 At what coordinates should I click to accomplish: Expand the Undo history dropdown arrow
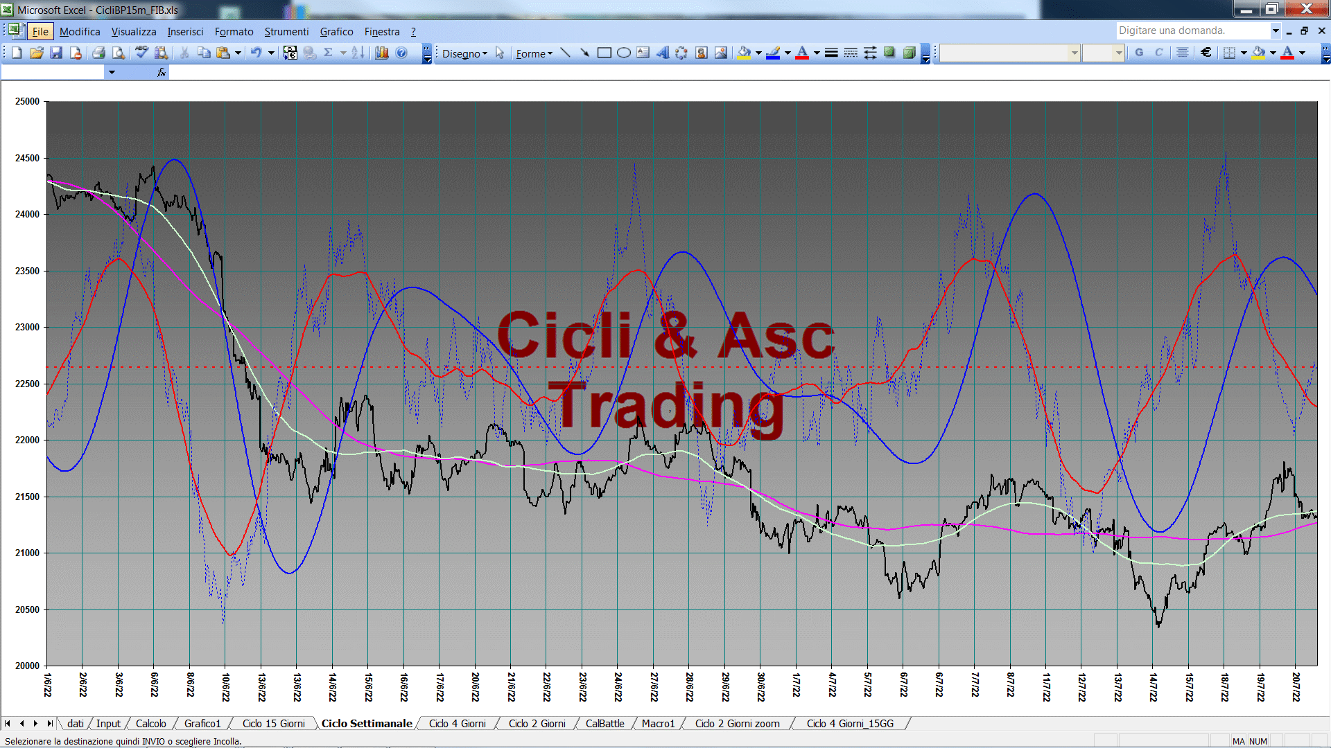[x=271, y=53]
